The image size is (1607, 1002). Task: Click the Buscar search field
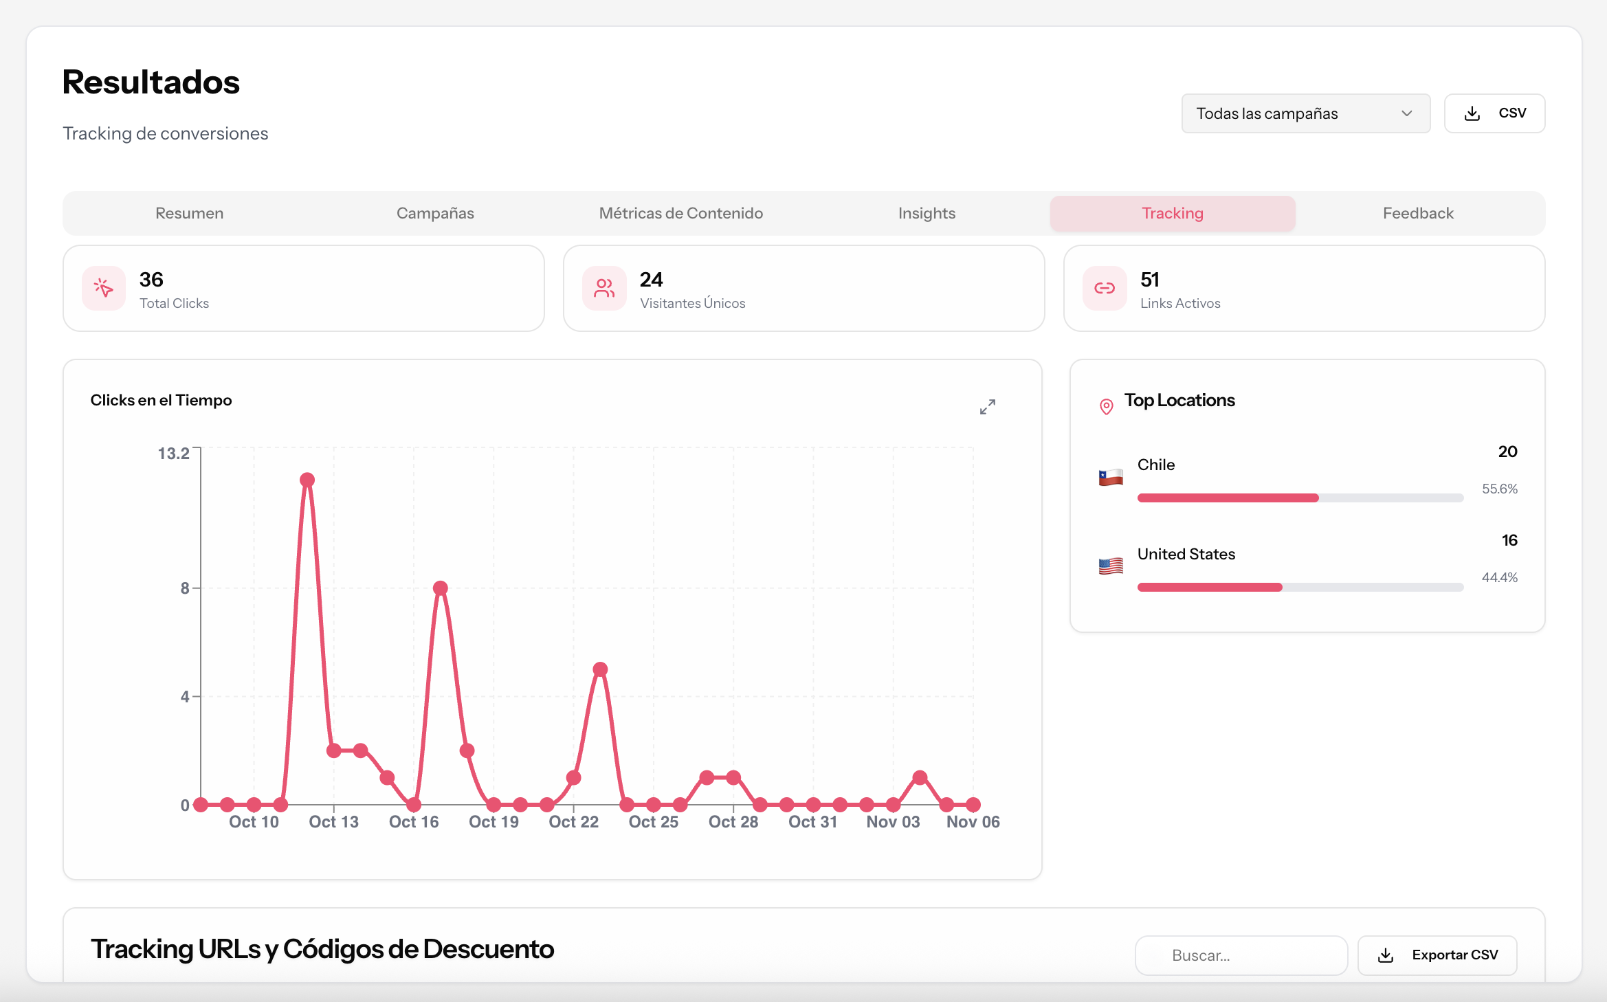click(1241, 955)
